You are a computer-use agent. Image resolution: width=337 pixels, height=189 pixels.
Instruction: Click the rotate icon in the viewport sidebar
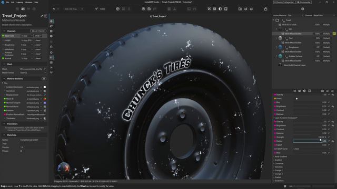pyautogui.click(x=52, y=26)
